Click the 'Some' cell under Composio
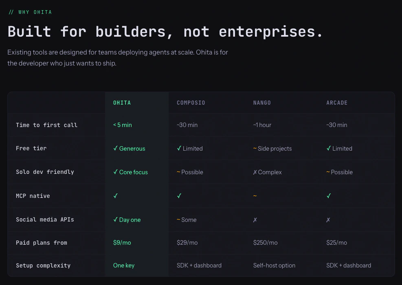402x285 pixels. coord(187,220)
